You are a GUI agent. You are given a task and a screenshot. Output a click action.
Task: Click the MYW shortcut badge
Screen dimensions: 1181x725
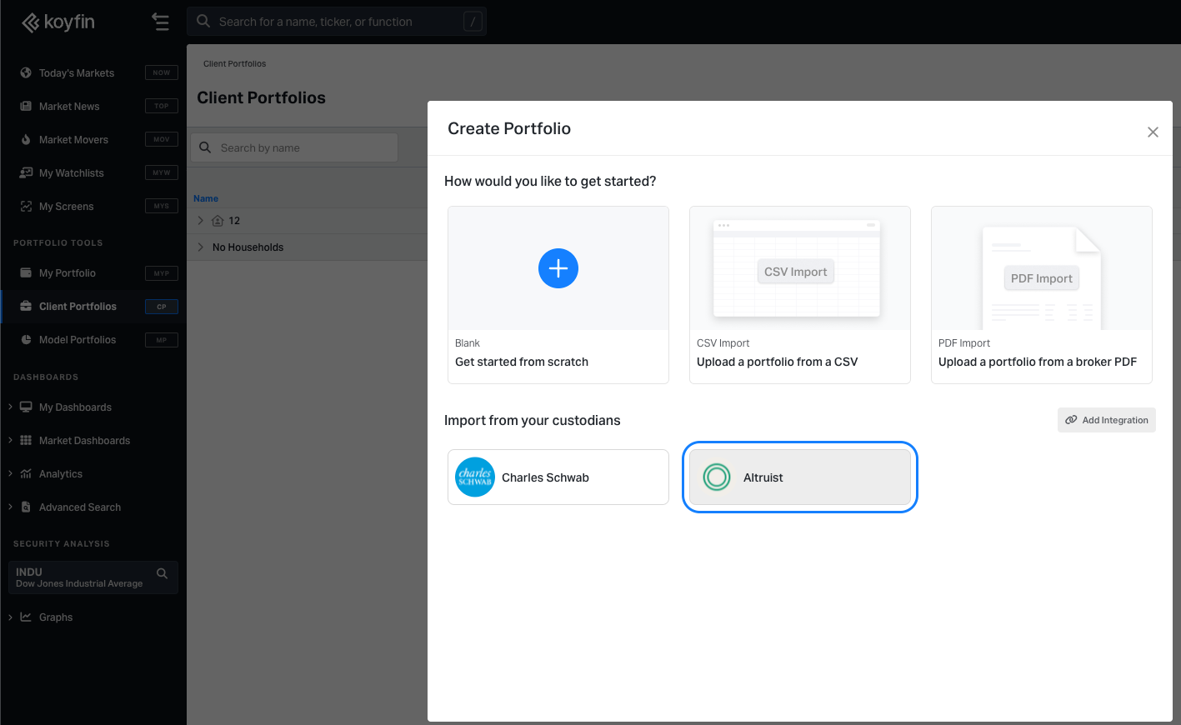pyautogui.click(x=162, y=172)
